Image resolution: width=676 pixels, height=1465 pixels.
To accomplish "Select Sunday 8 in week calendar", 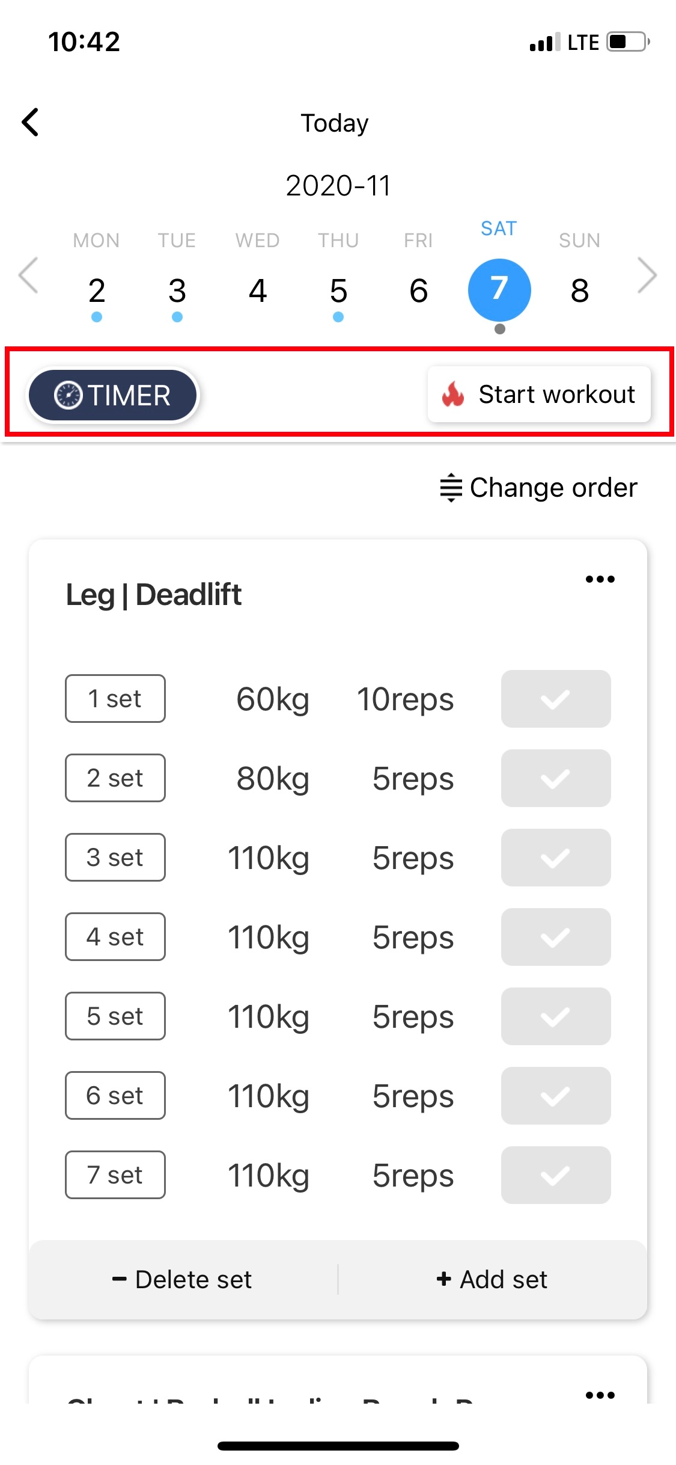I will (580, 291).
